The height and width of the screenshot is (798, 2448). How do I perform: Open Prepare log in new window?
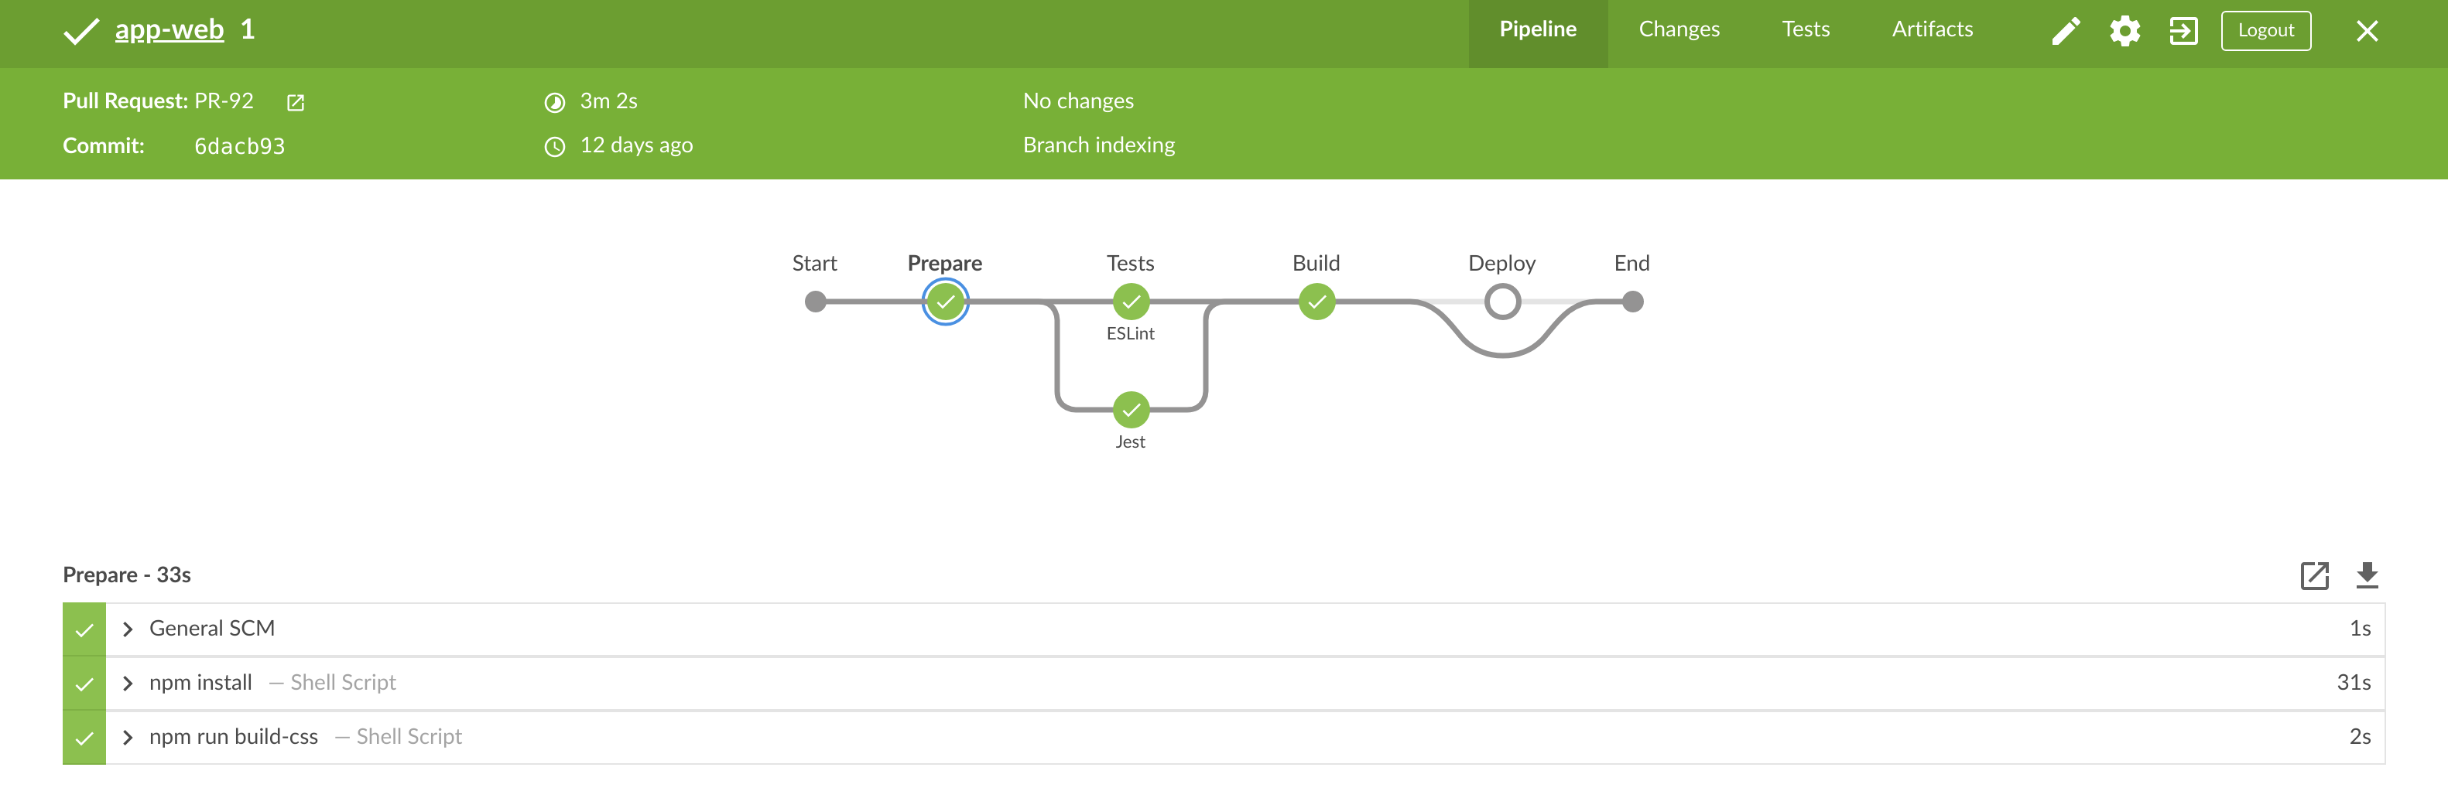(2314, 575)
